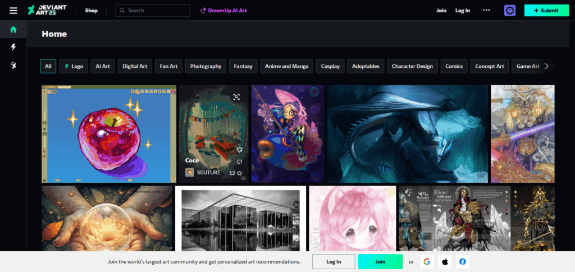Select the Logo category tab
Screen dimensions: 575x272
click(74, 66)
